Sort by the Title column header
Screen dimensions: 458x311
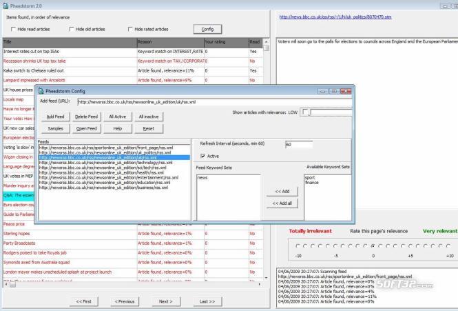pyautogui.click(x=70, y=42)
